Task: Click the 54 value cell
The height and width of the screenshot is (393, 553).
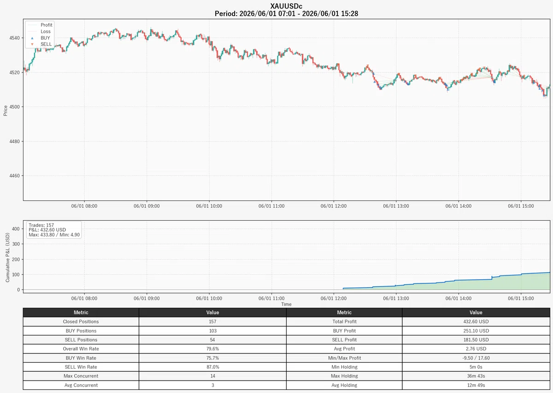Action: (x=212, y=340)
